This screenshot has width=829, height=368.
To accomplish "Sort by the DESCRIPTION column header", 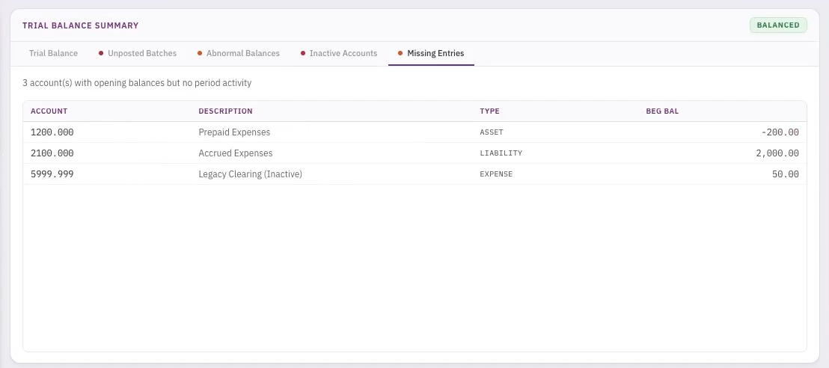I will (x=225, y=111).
